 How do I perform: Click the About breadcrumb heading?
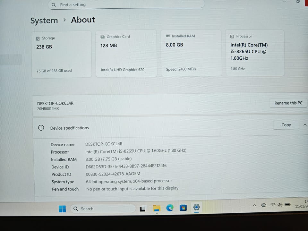[x=83, y=20]
